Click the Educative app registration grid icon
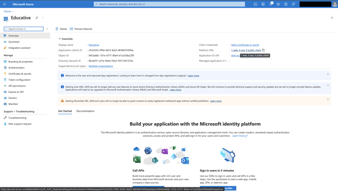338x191 pixels. point(6,19)
